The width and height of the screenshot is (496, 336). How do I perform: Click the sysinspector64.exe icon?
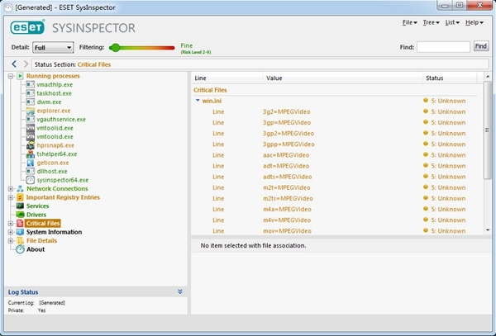pos(31,180)
